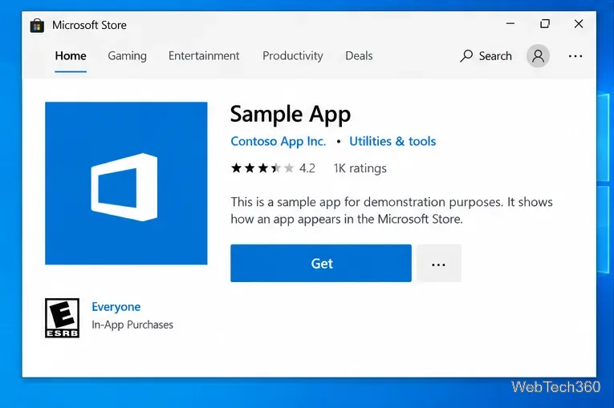Image resolution: width=614 pixels, height=408 pixels.
Task: Click the star rating display
Action: (262, 168)
